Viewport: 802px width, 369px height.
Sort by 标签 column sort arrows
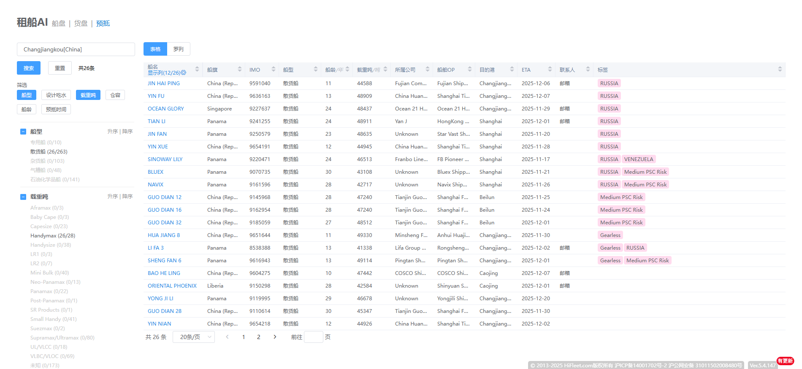click(x=780, y=69)
